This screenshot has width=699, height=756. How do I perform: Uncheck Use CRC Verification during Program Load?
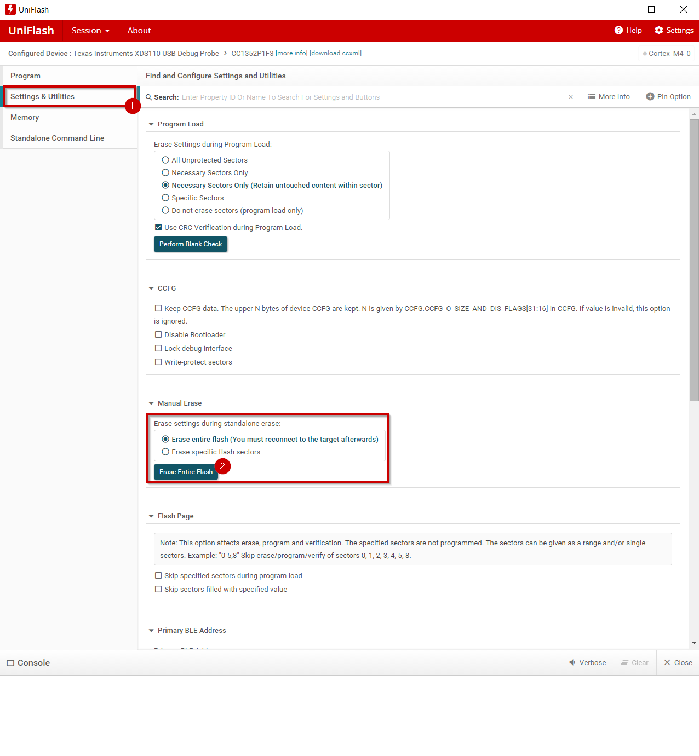coord(158,227)
